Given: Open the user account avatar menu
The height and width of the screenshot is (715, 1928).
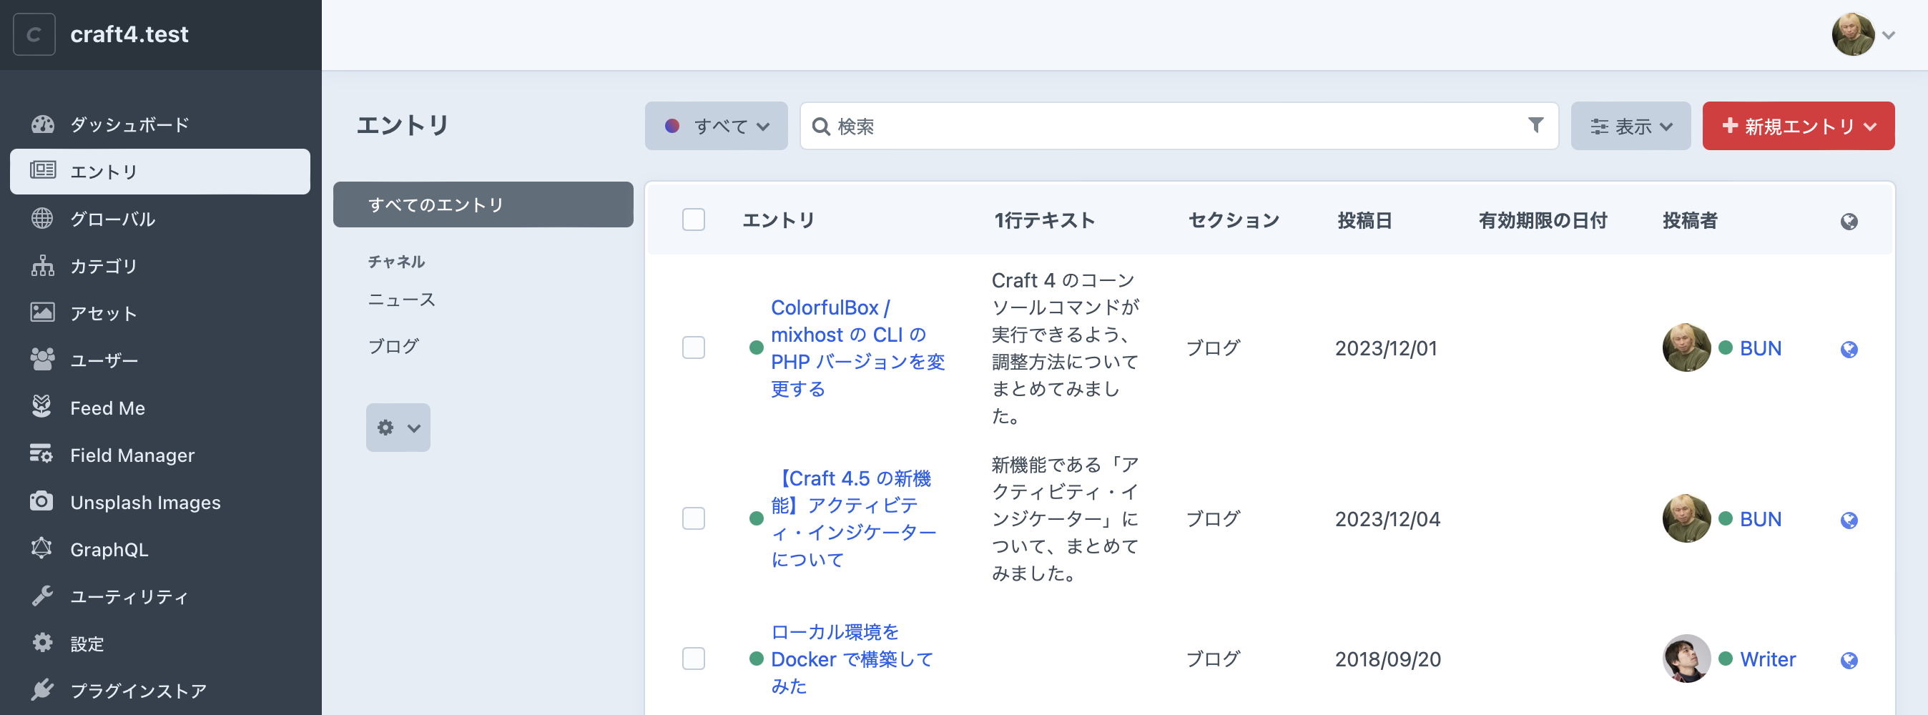Looking at the screenshot, I should (1854, 34).
